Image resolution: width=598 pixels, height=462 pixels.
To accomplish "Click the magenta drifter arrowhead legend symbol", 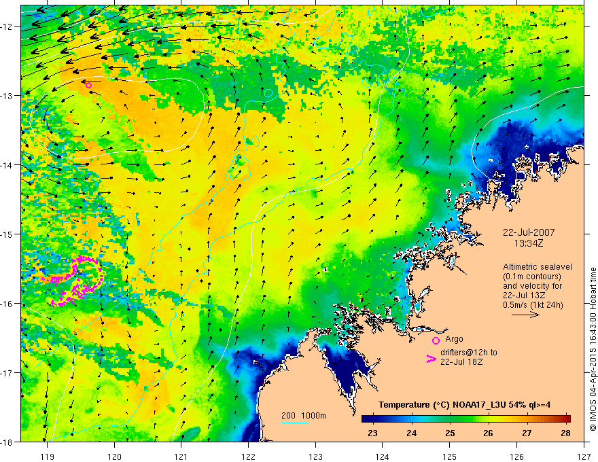I will click(x=431, y=359).
